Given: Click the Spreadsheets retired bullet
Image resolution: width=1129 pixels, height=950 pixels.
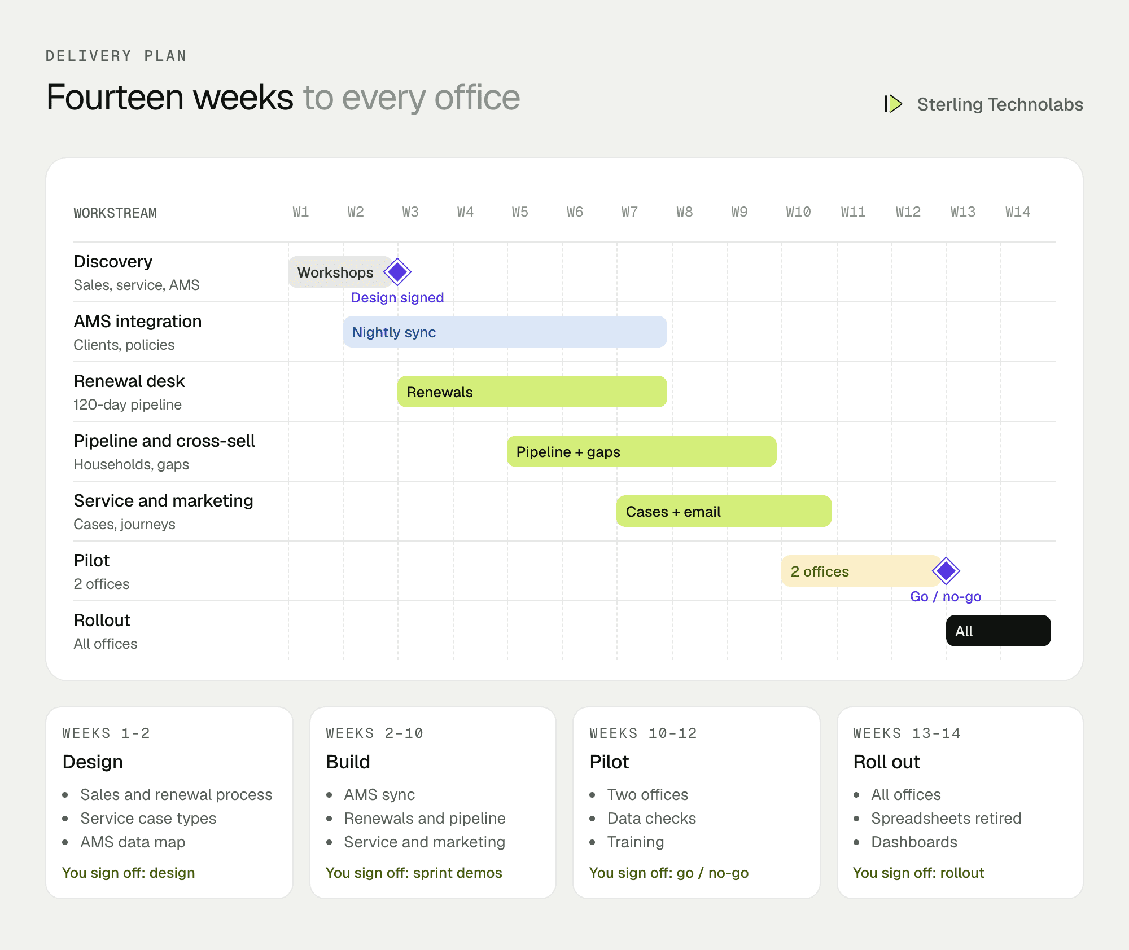Looking at the screenshot, I should pos(946,819).
